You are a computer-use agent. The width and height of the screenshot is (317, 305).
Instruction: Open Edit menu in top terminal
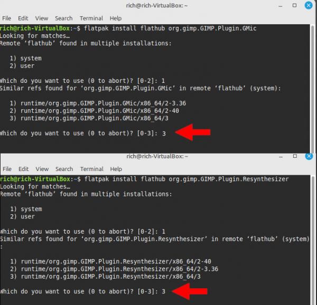(23, 18)
